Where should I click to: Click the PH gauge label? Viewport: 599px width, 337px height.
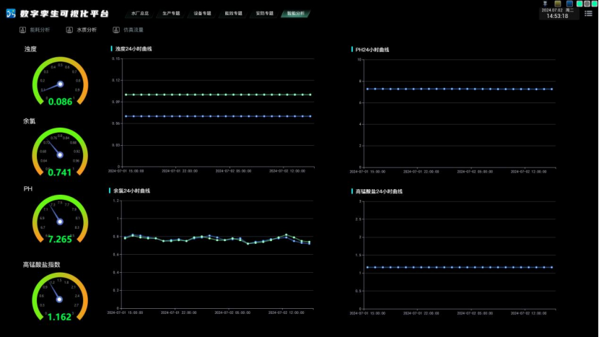[28, 189]
